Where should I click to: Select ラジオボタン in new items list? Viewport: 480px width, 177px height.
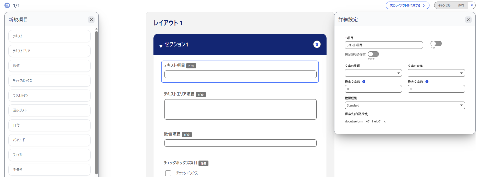(49, 96)
